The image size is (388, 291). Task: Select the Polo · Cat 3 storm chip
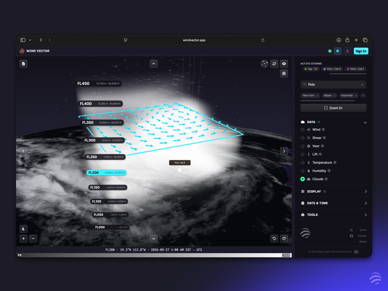click(332, 69)
